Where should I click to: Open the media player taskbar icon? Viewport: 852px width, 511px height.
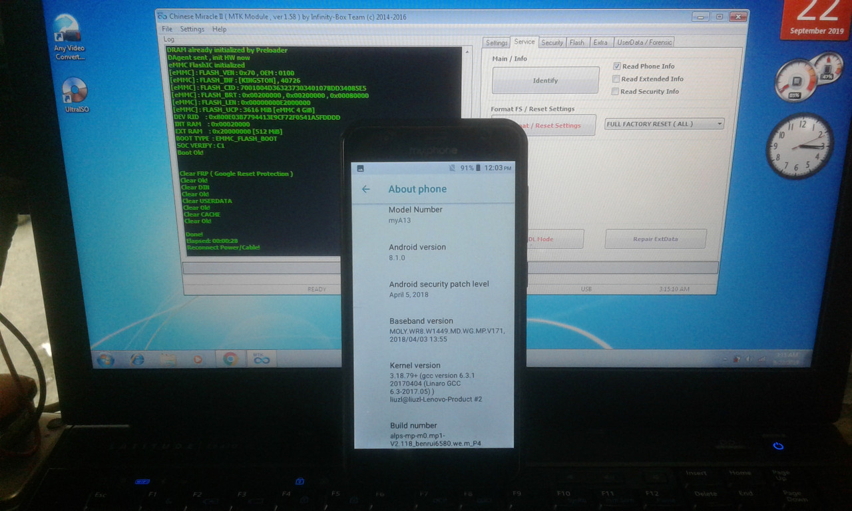[198, 359]
